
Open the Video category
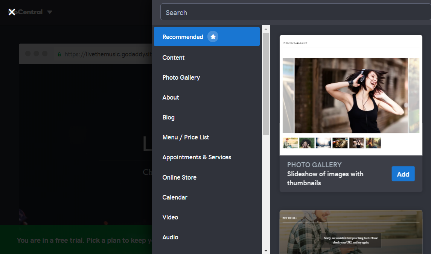[170, 217]
